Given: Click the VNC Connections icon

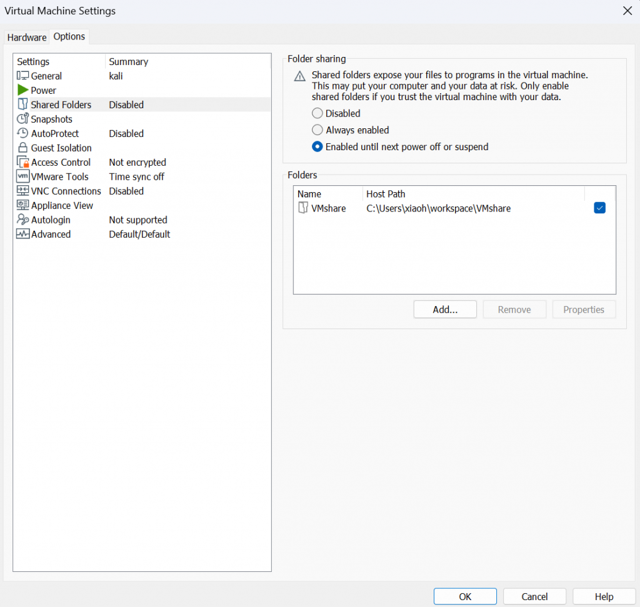Looking at the screenshot, I should tap(23, 190).
